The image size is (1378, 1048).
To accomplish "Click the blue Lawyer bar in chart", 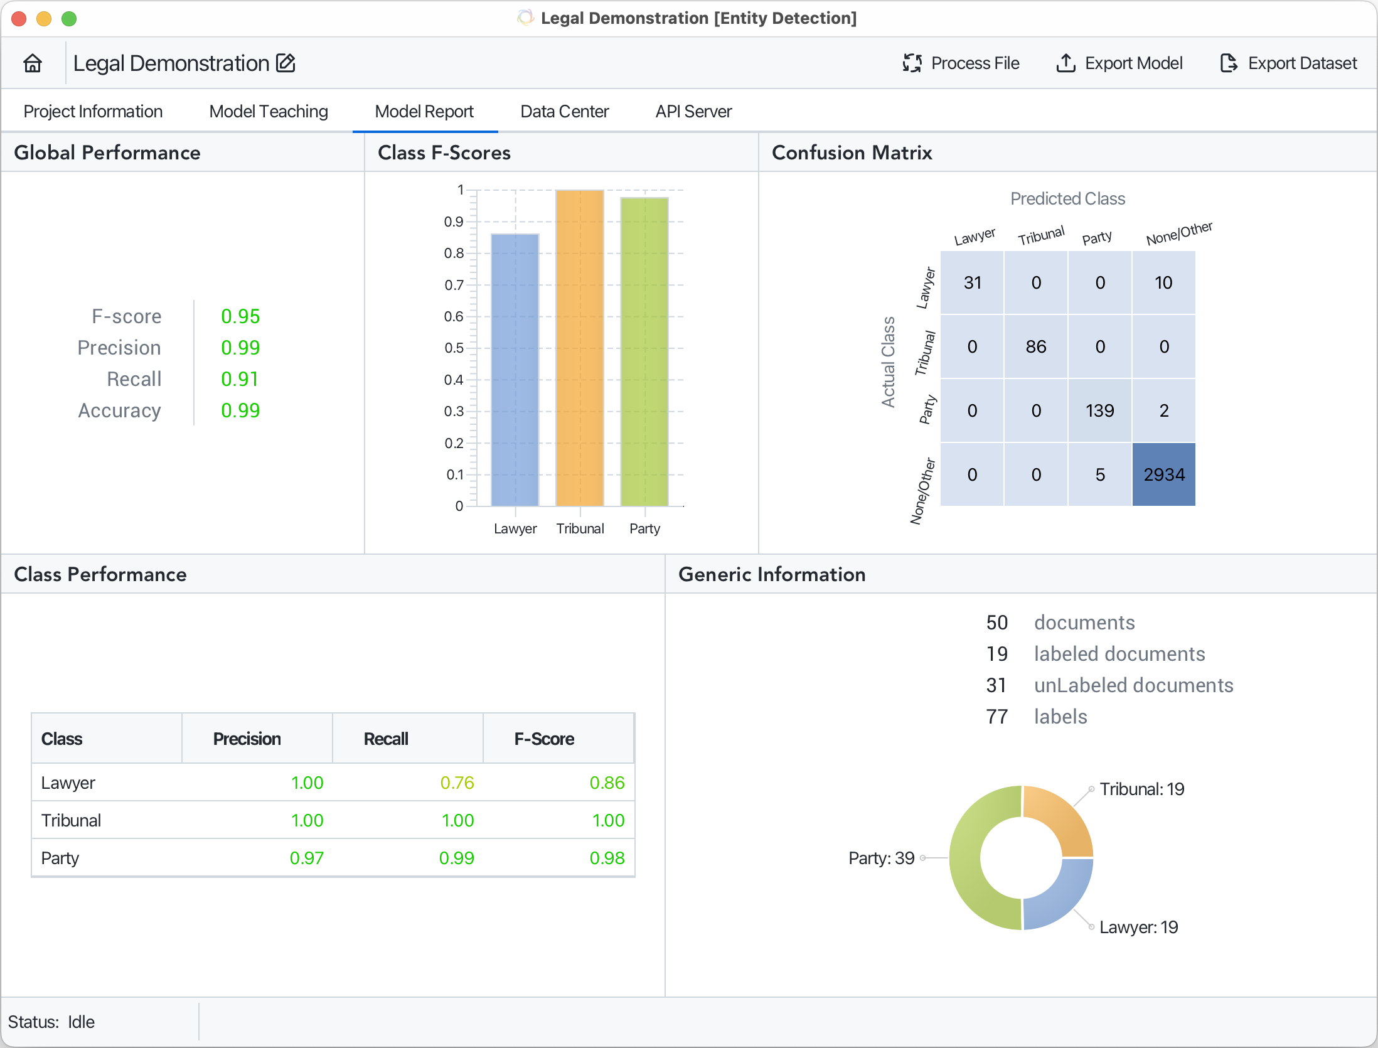I will (x=515, y=370).
